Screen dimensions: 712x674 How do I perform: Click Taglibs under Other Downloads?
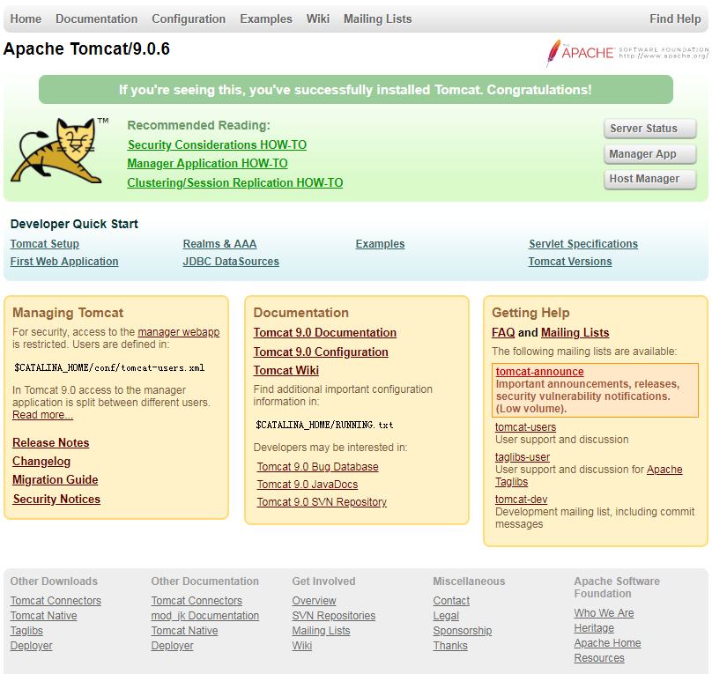[x=26, y=631]
